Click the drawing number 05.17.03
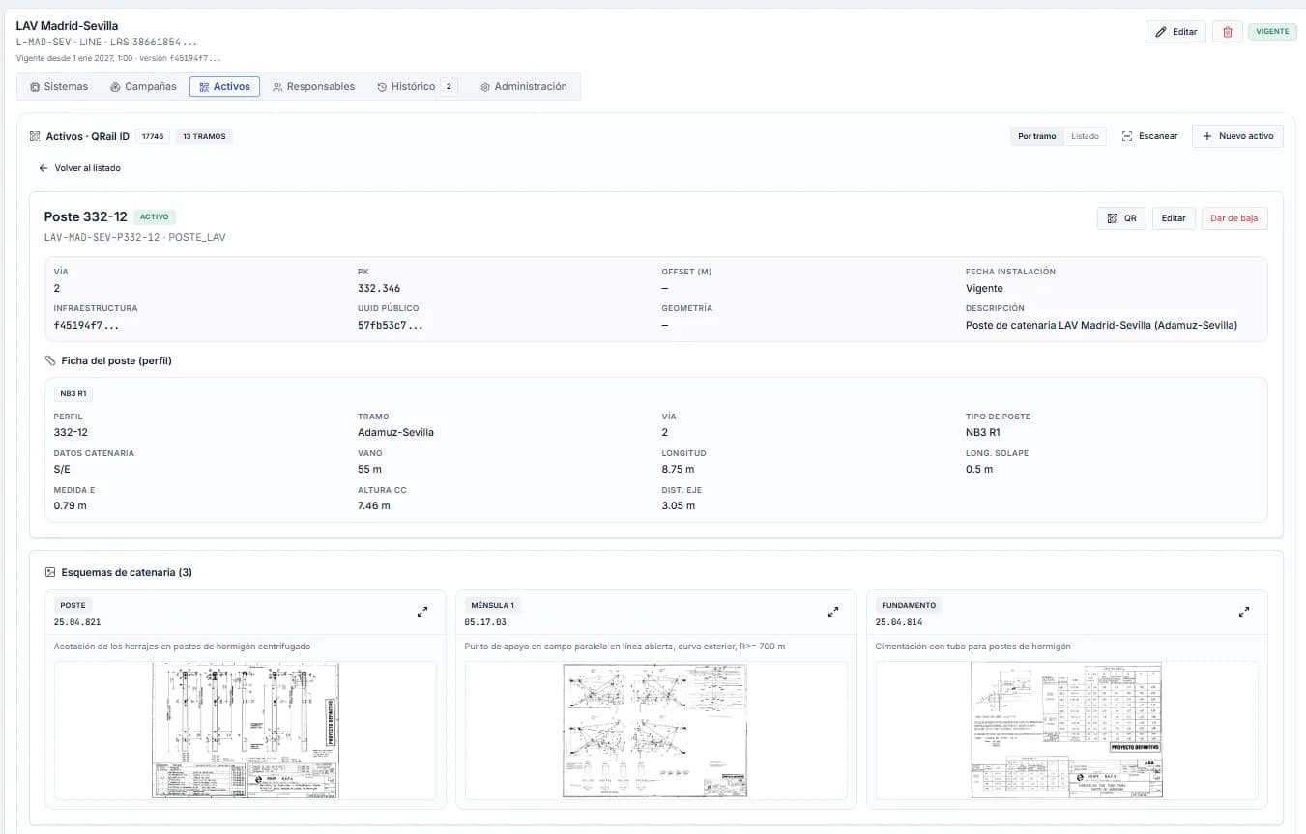 click(485, 622)
